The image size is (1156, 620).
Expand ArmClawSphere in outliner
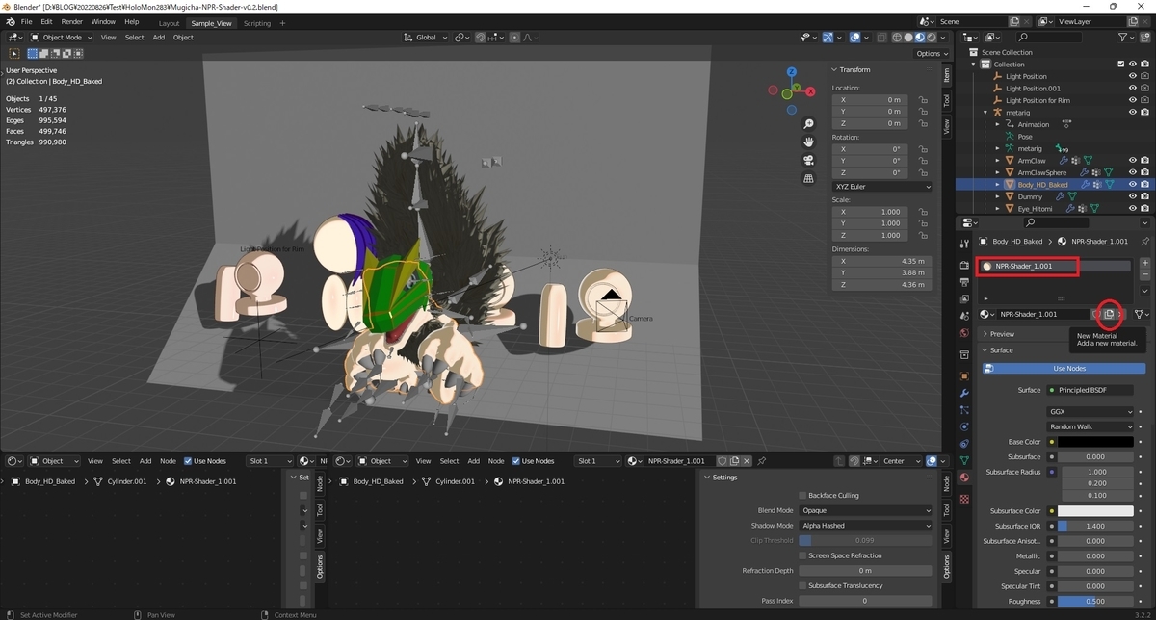coord(998,172)
